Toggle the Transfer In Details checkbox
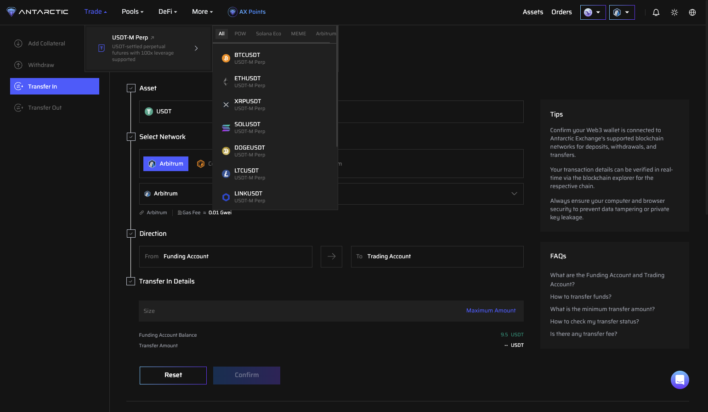 click(131, 281)
